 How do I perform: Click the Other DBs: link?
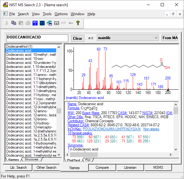point(76,117)
